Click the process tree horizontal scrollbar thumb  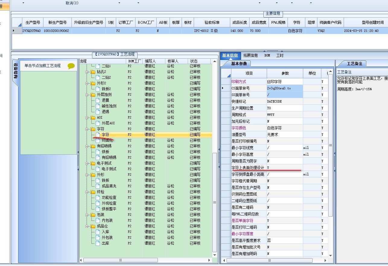point(121,260)
